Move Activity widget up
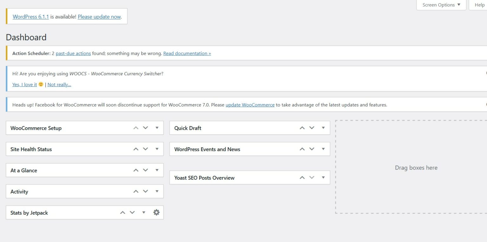Screen dimensions: 487x242 click(x=136, y=192)
